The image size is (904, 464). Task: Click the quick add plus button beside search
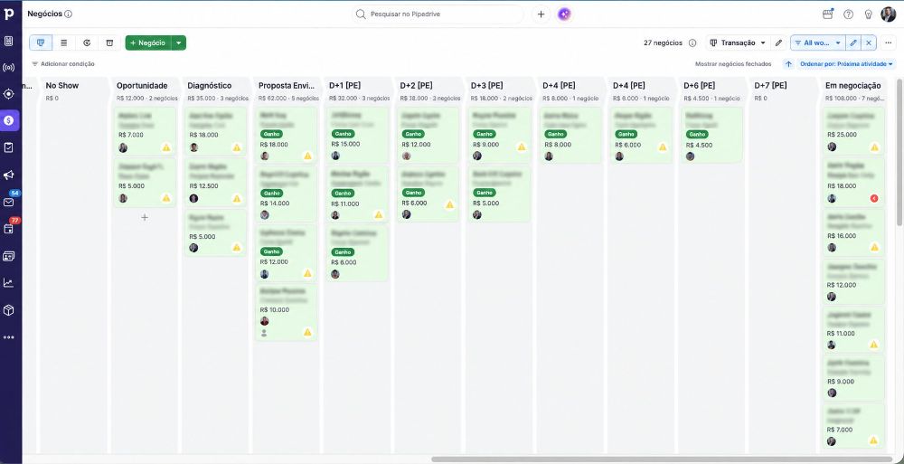pos(541,14)
